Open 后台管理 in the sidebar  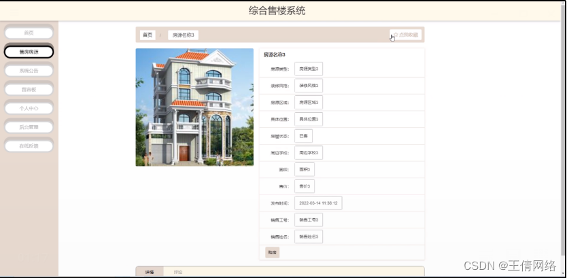point(29,127)
